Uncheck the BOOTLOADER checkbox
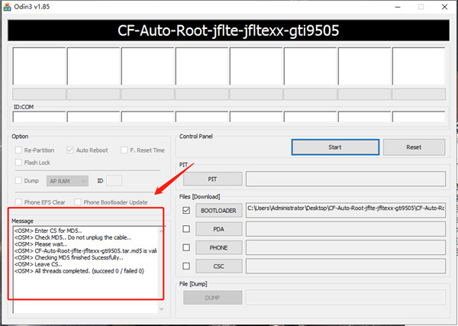This screenshot has width=458, height=326. (186, 210)
